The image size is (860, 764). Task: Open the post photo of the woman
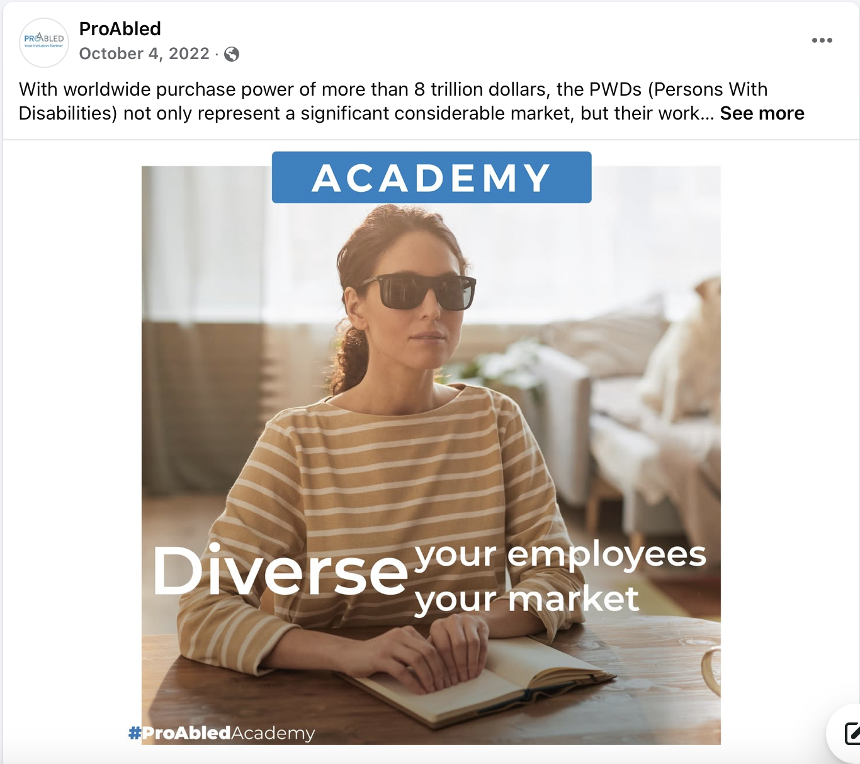pyautogui.click(x=431, y=454)
